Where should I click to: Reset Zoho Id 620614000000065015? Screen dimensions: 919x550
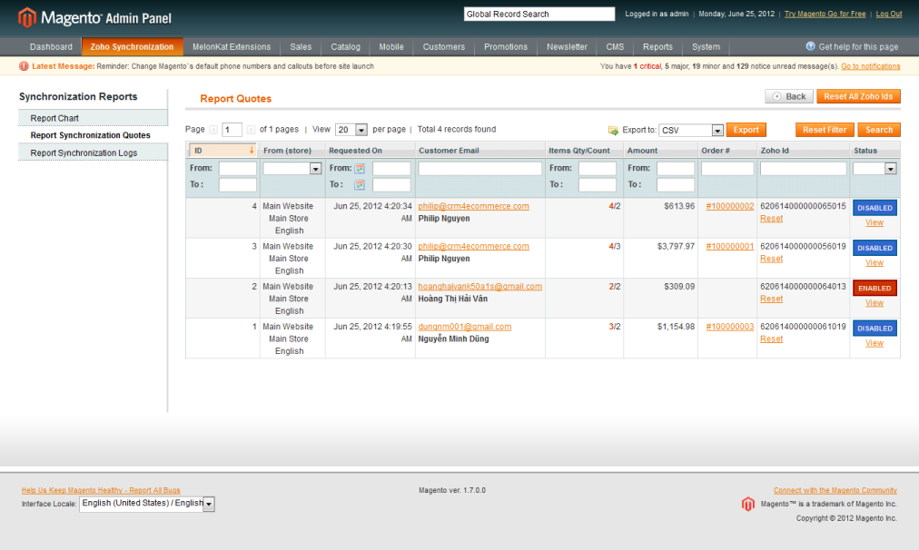click(771, 219)
